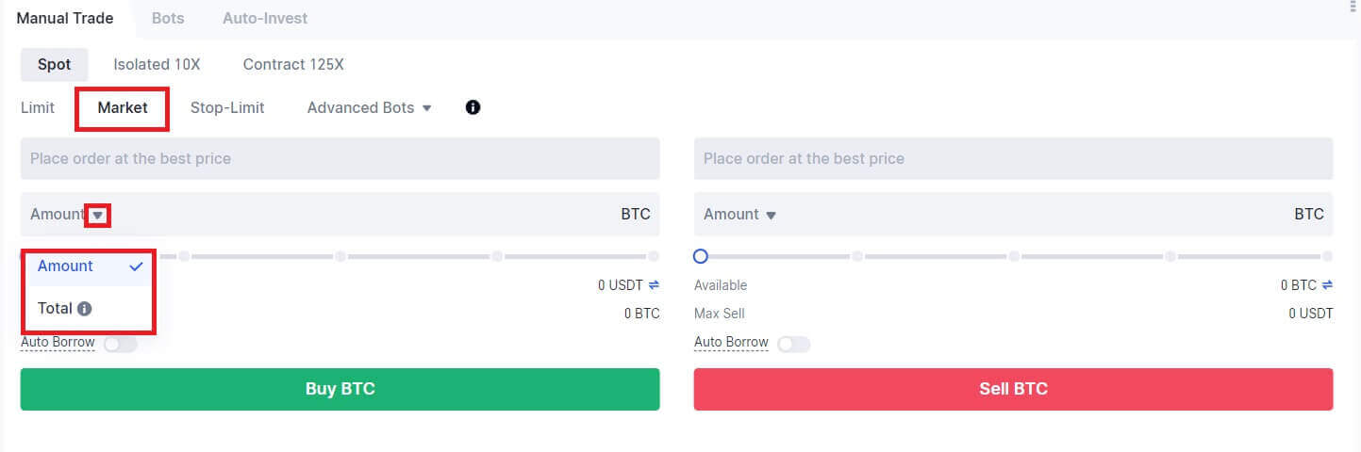Switch to Isolated 10X trading mode

[157, 64]
